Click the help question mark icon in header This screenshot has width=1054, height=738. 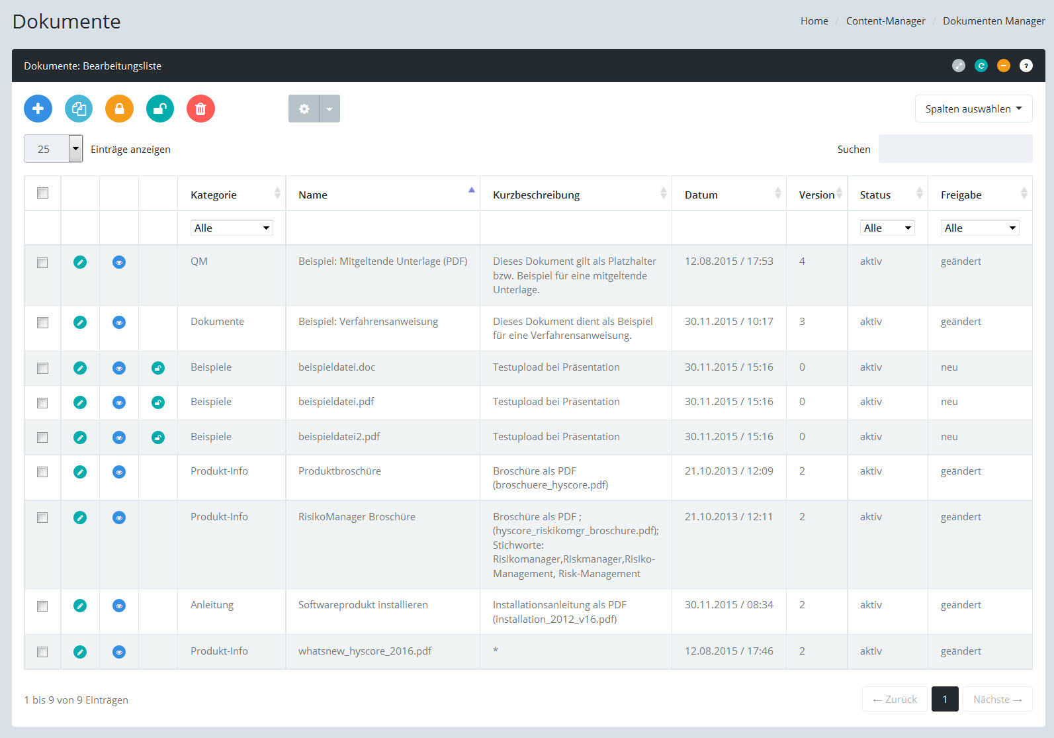[x=1026, y=66]
